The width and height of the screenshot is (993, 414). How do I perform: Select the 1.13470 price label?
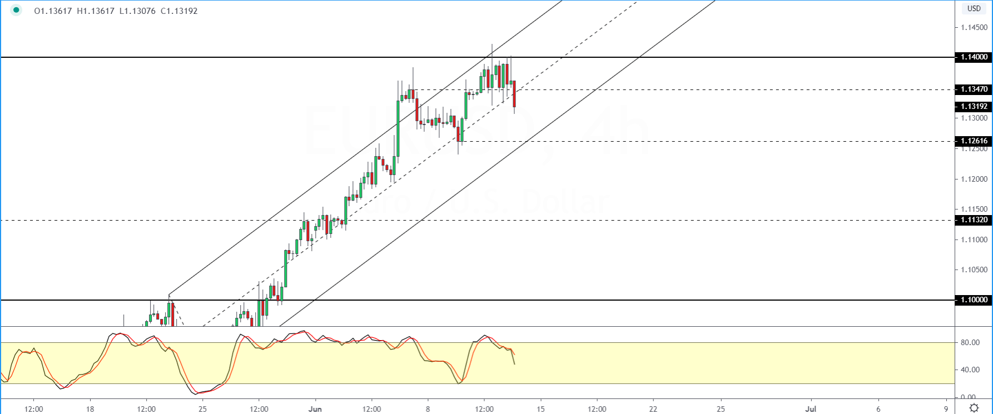974,89
